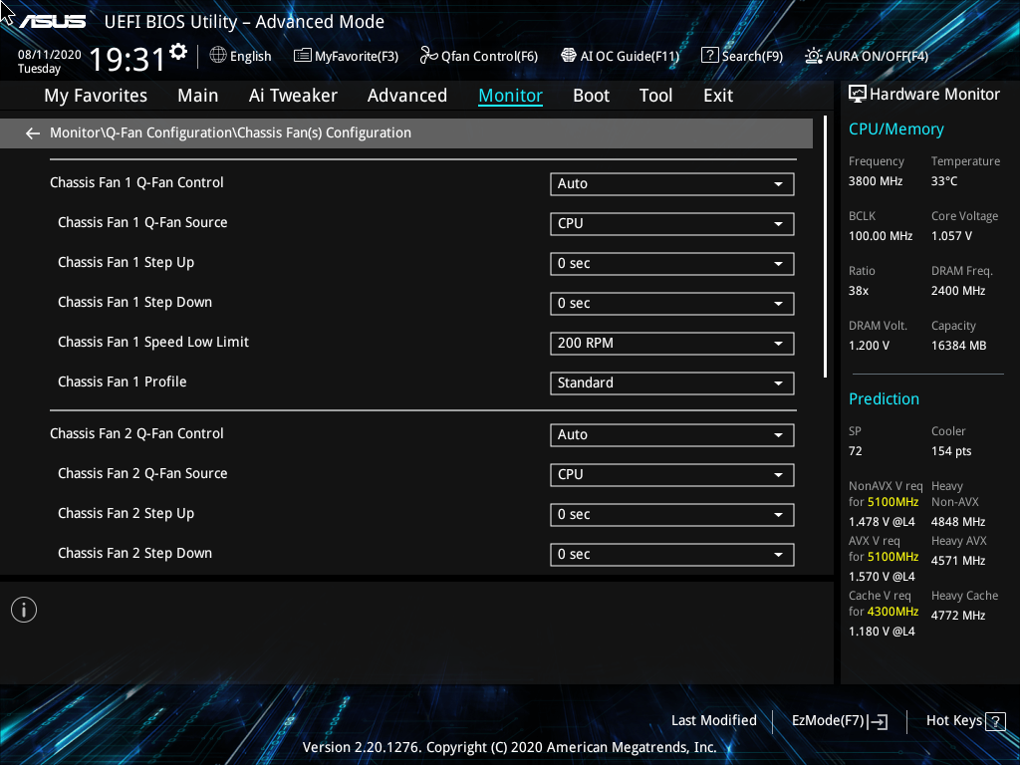Click the SP value 72
1020x765 pixels.
pos(855,451)
